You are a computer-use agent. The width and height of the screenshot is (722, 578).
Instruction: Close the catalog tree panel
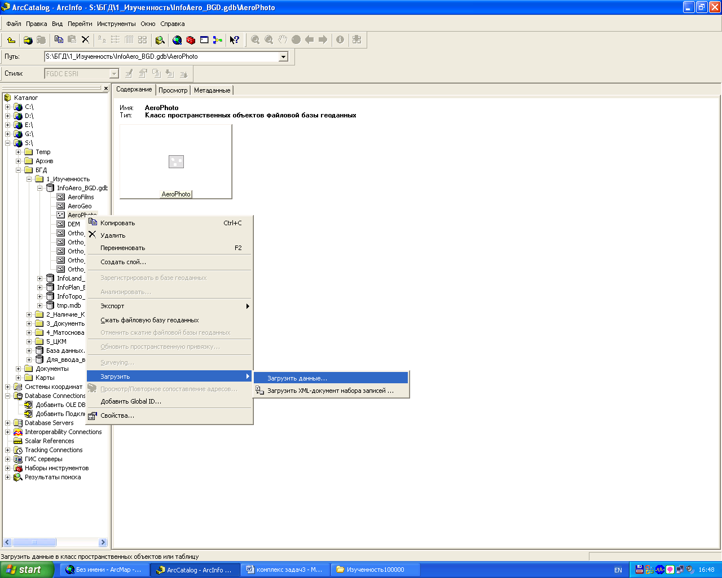point(105,88)
